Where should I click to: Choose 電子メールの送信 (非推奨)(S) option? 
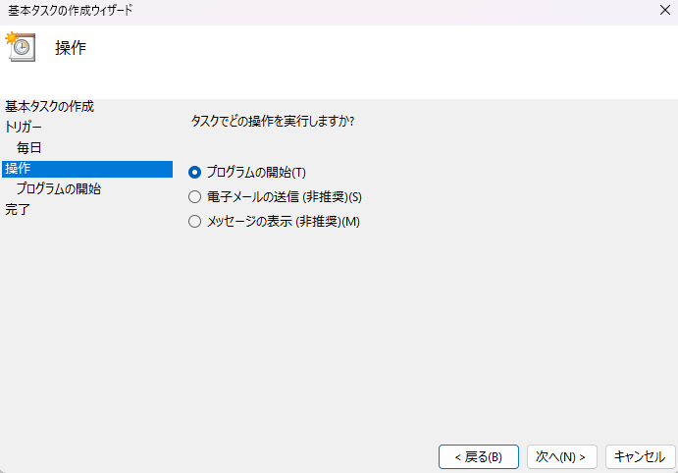pyautogui.click(x=275, y=196)
